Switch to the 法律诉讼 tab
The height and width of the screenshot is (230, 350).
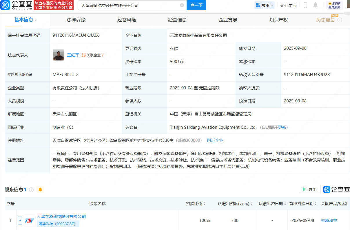point(76,20)
